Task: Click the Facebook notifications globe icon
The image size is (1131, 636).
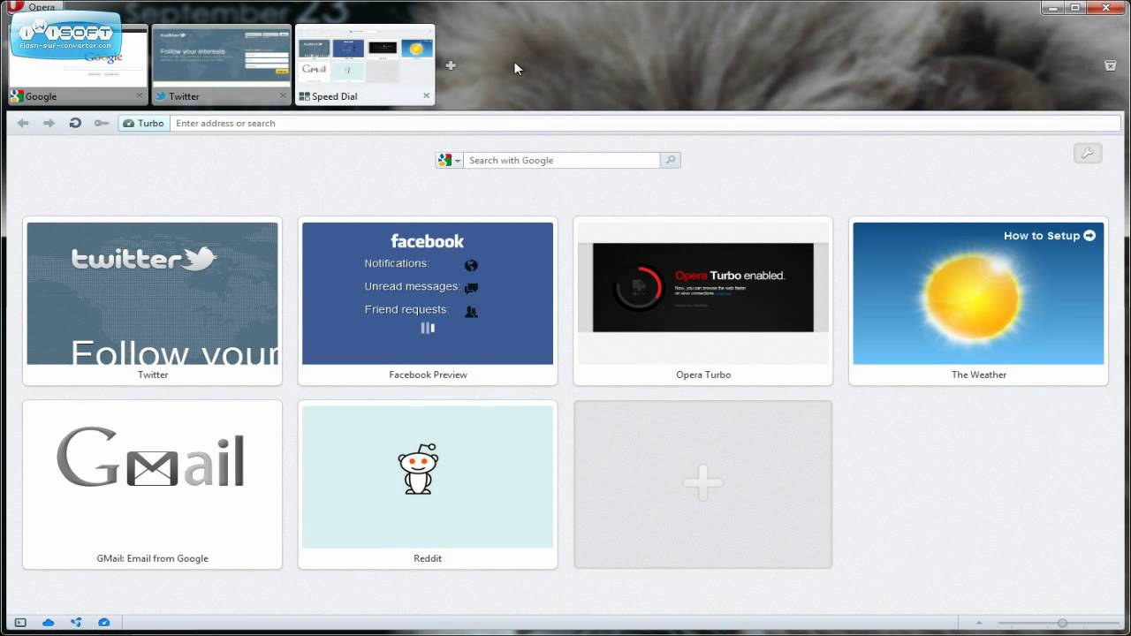Action: point(471,265)
